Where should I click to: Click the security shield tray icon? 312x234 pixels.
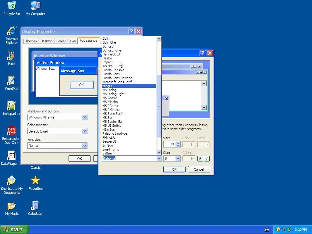[278, 229]
